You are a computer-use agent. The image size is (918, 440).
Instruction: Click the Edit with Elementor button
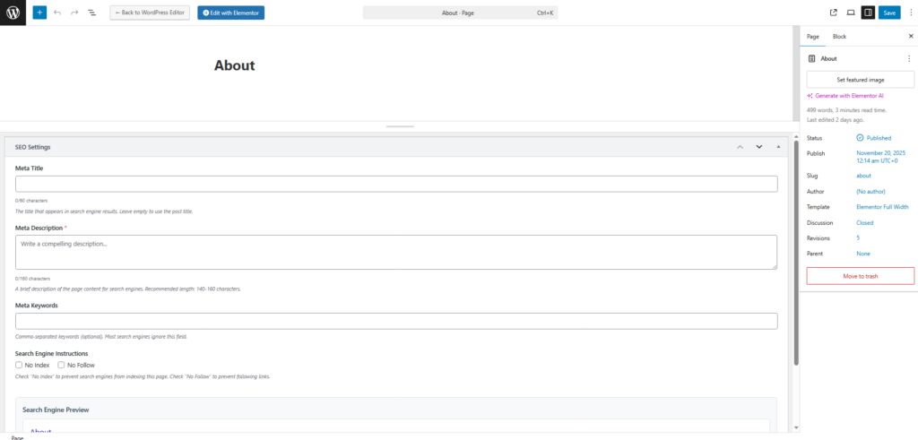(x=231, y=13)
